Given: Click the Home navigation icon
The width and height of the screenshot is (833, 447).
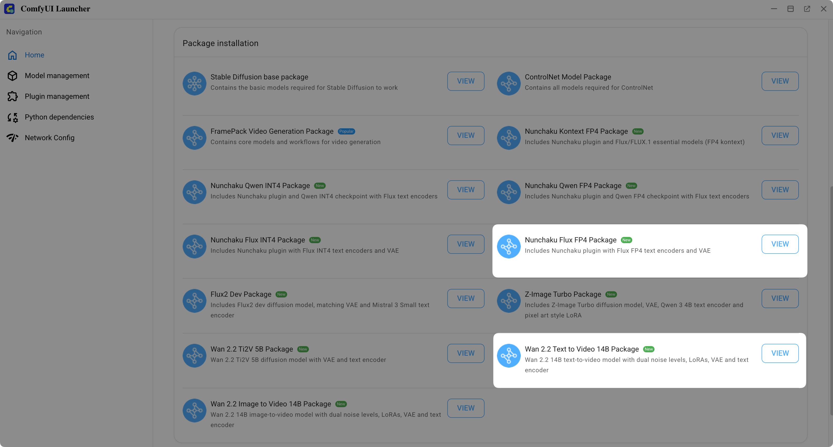Looking at the screenshot, I should tap(12, 55).
